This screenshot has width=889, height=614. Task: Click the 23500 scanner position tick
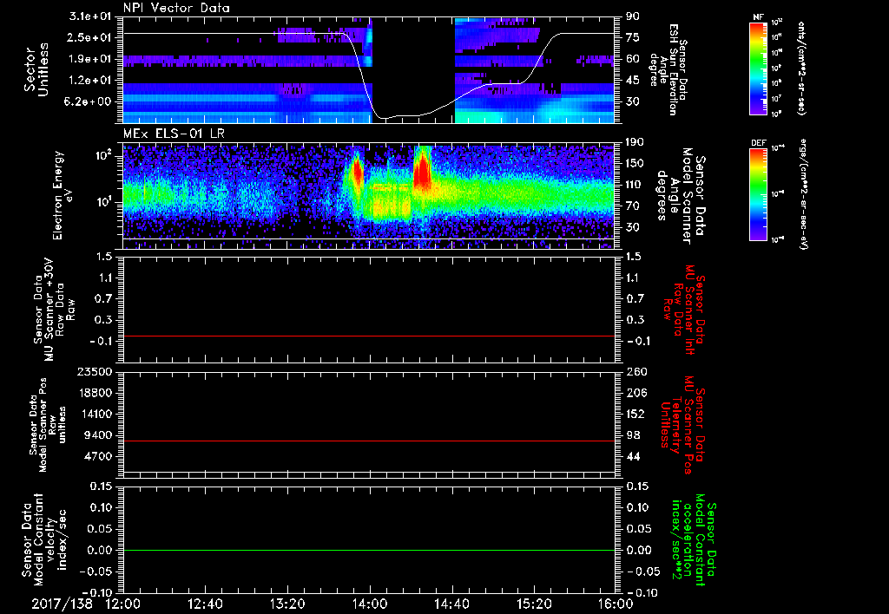(95, 372)
